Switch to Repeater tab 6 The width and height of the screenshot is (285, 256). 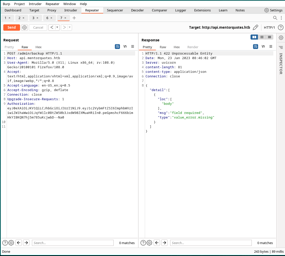pyautogui.click(x=47, y=18)
